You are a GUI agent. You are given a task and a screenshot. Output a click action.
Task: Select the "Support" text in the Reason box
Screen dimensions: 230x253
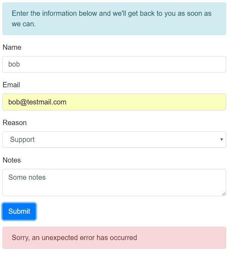point(22,139)
